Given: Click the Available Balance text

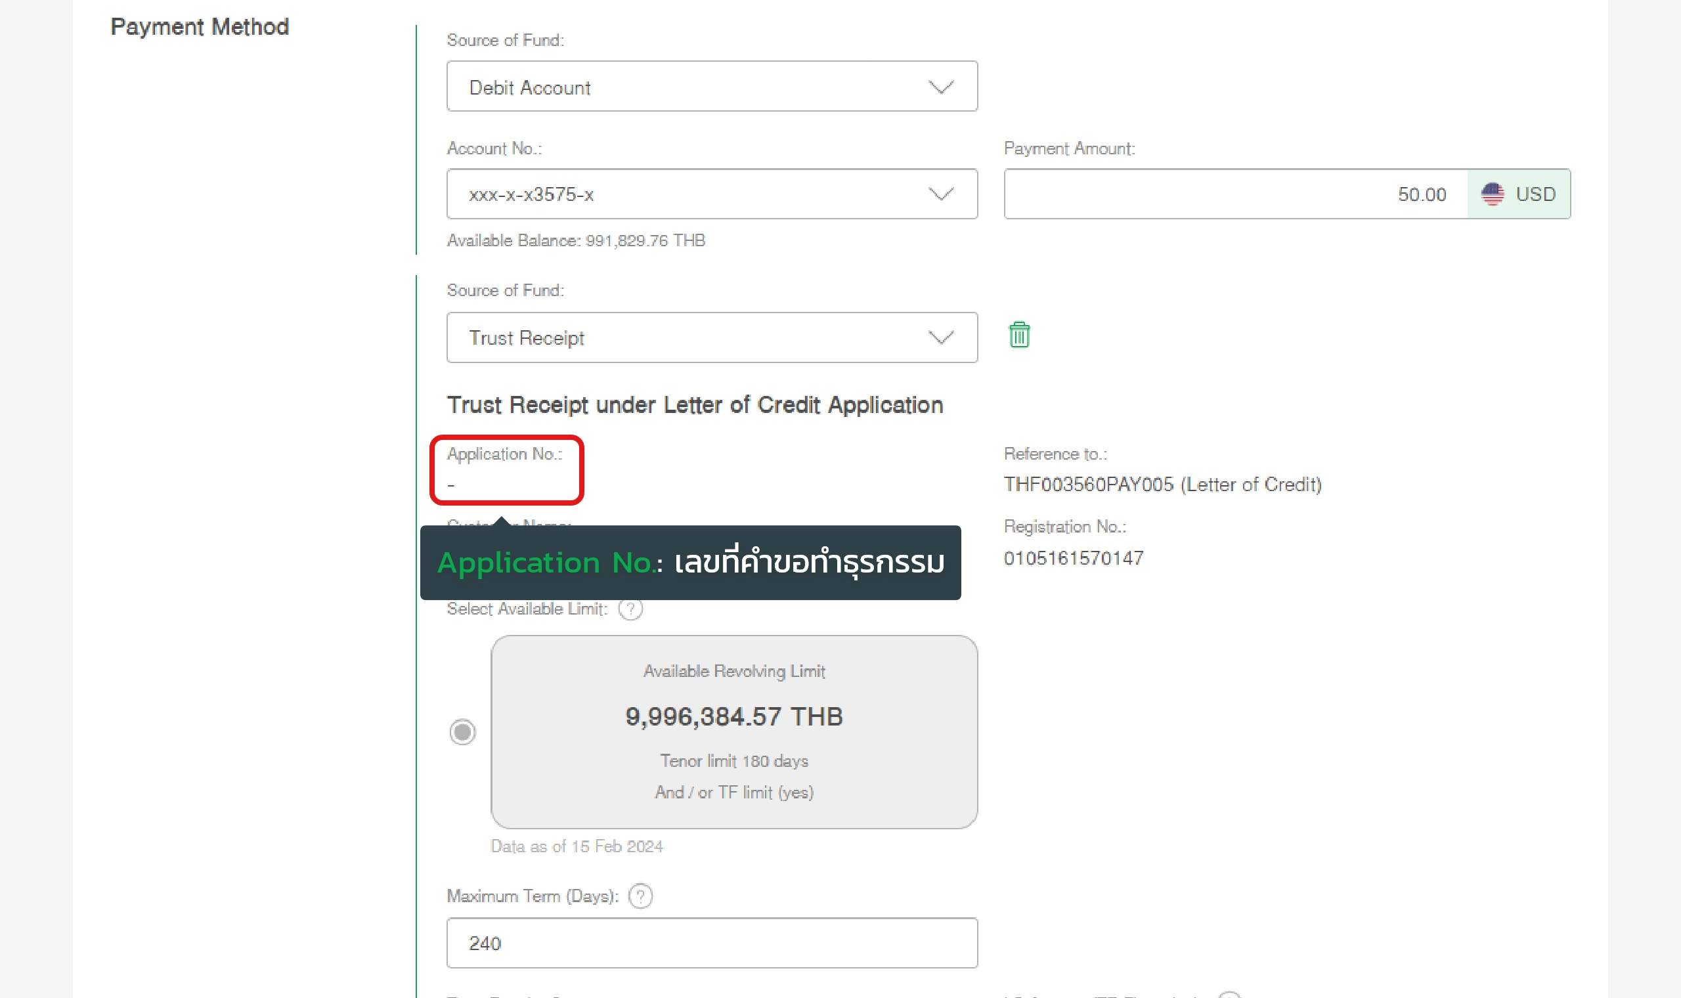Looking at the screenshot, I should (x=576, y=241).
